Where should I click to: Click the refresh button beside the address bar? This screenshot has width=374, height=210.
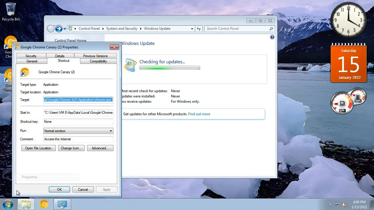coord(199,29)
